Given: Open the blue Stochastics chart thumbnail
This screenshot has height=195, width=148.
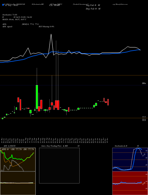Looking at the screenshot, I should pos(130,160).
